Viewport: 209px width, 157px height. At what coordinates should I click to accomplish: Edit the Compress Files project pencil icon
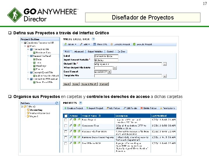[x=71, y=125]
